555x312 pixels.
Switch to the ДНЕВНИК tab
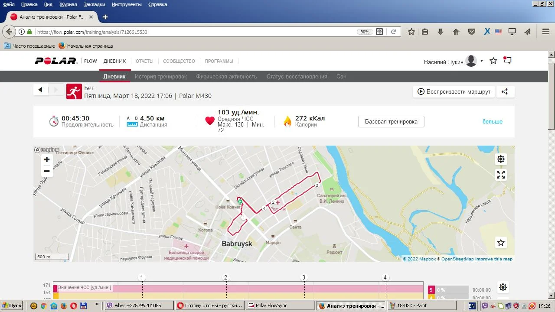point(115,61)
